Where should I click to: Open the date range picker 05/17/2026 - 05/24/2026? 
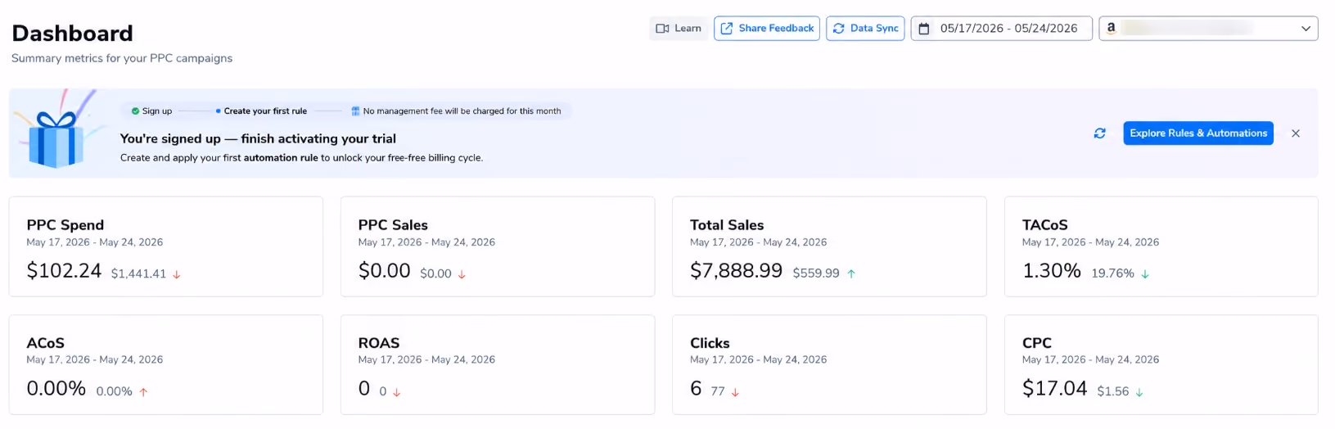coord(1001,29)
